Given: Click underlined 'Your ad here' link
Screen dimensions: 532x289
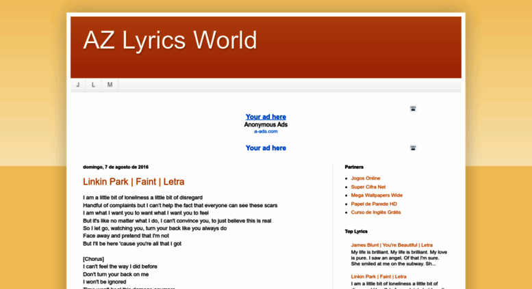Looking at the screenshot, I should [266, 117].
